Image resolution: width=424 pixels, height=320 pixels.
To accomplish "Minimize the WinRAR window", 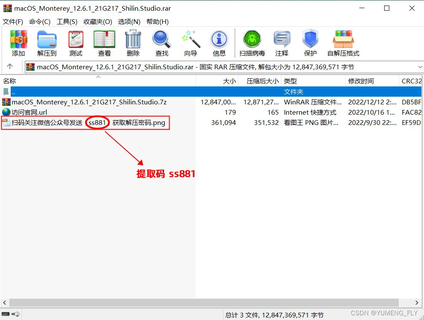I will [362, 8].
